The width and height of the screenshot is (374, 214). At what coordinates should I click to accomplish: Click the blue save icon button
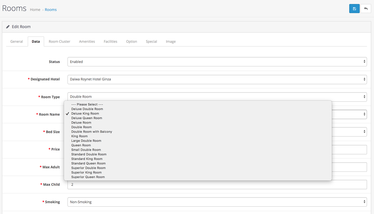pos(354,9)
